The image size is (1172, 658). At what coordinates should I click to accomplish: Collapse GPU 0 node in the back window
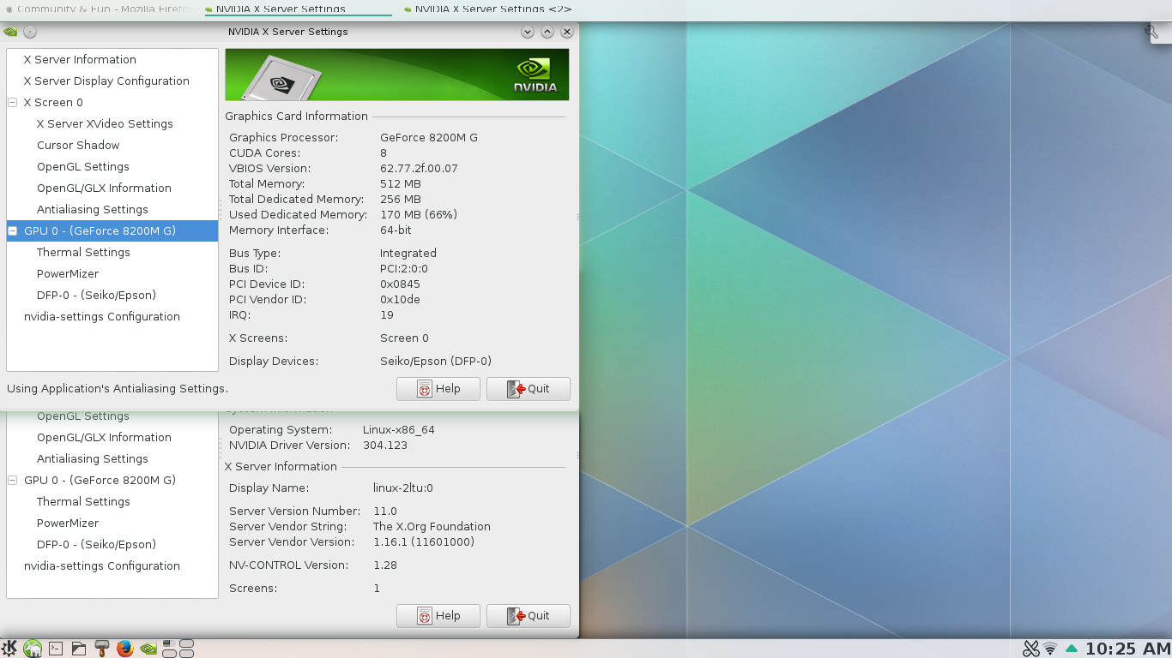tap(13, 480)
